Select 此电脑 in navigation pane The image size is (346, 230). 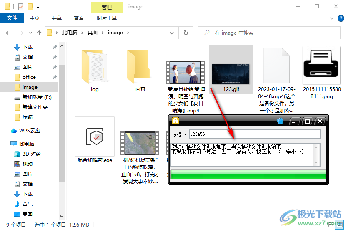pos(27,144)
